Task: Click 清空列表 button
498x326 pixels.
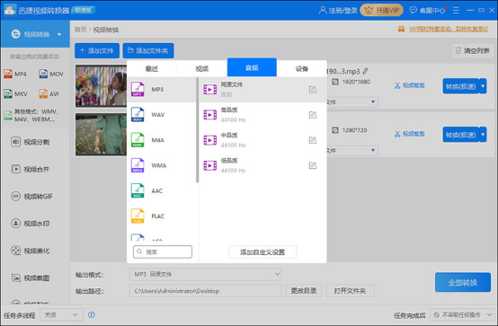Action: coord(472,50)
